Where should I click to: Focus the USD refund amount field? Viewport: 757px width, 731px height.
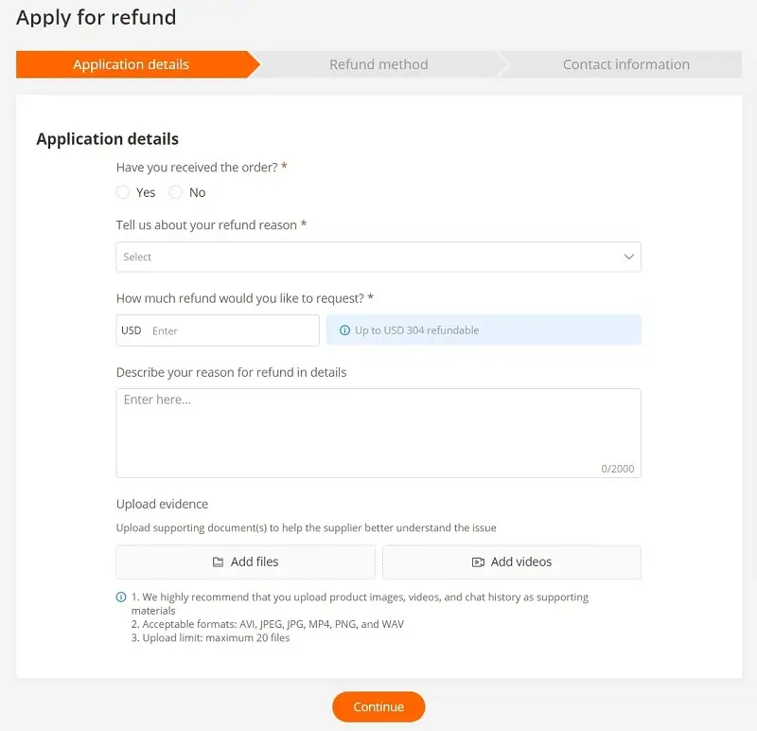232,330
